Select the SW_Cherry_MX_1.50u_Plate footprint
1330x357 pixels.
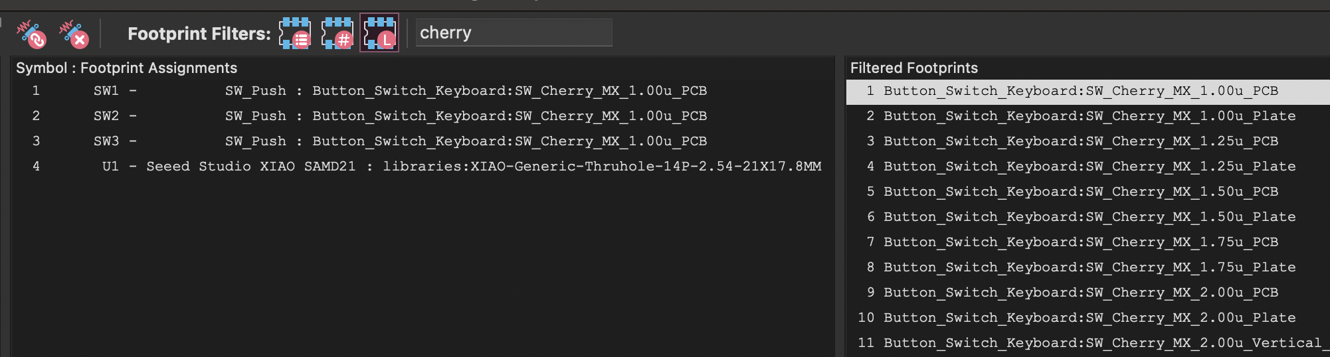click(1089, 217)
